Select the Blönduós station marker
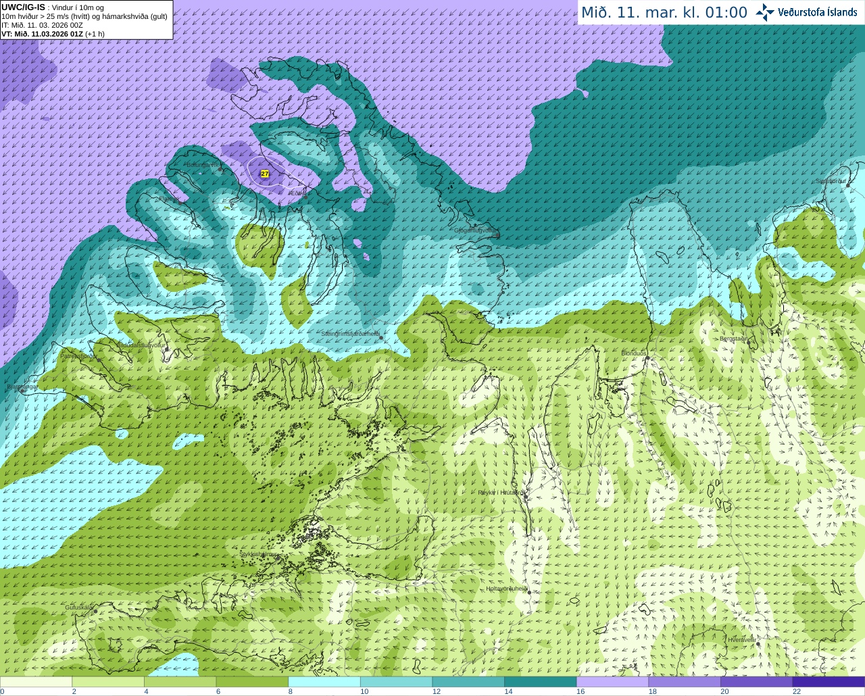This screenshot has width=865, height=696. (x=647, y=359)
